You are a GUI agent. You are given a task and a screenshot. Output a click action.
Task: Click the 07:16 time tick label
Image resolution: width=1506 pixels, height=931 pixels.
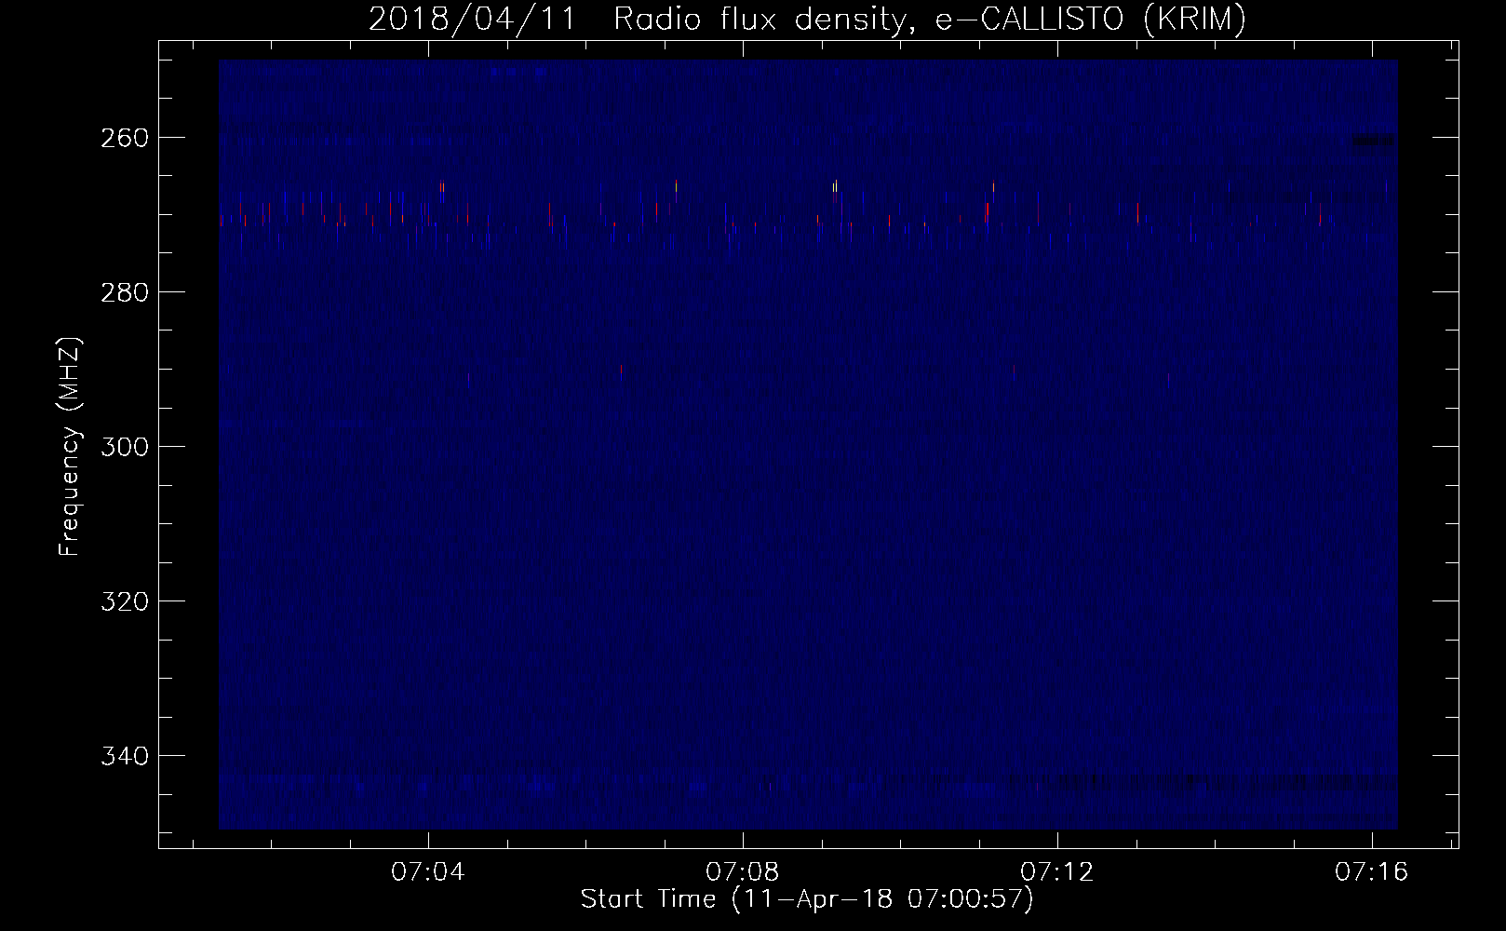[1372, 872]
